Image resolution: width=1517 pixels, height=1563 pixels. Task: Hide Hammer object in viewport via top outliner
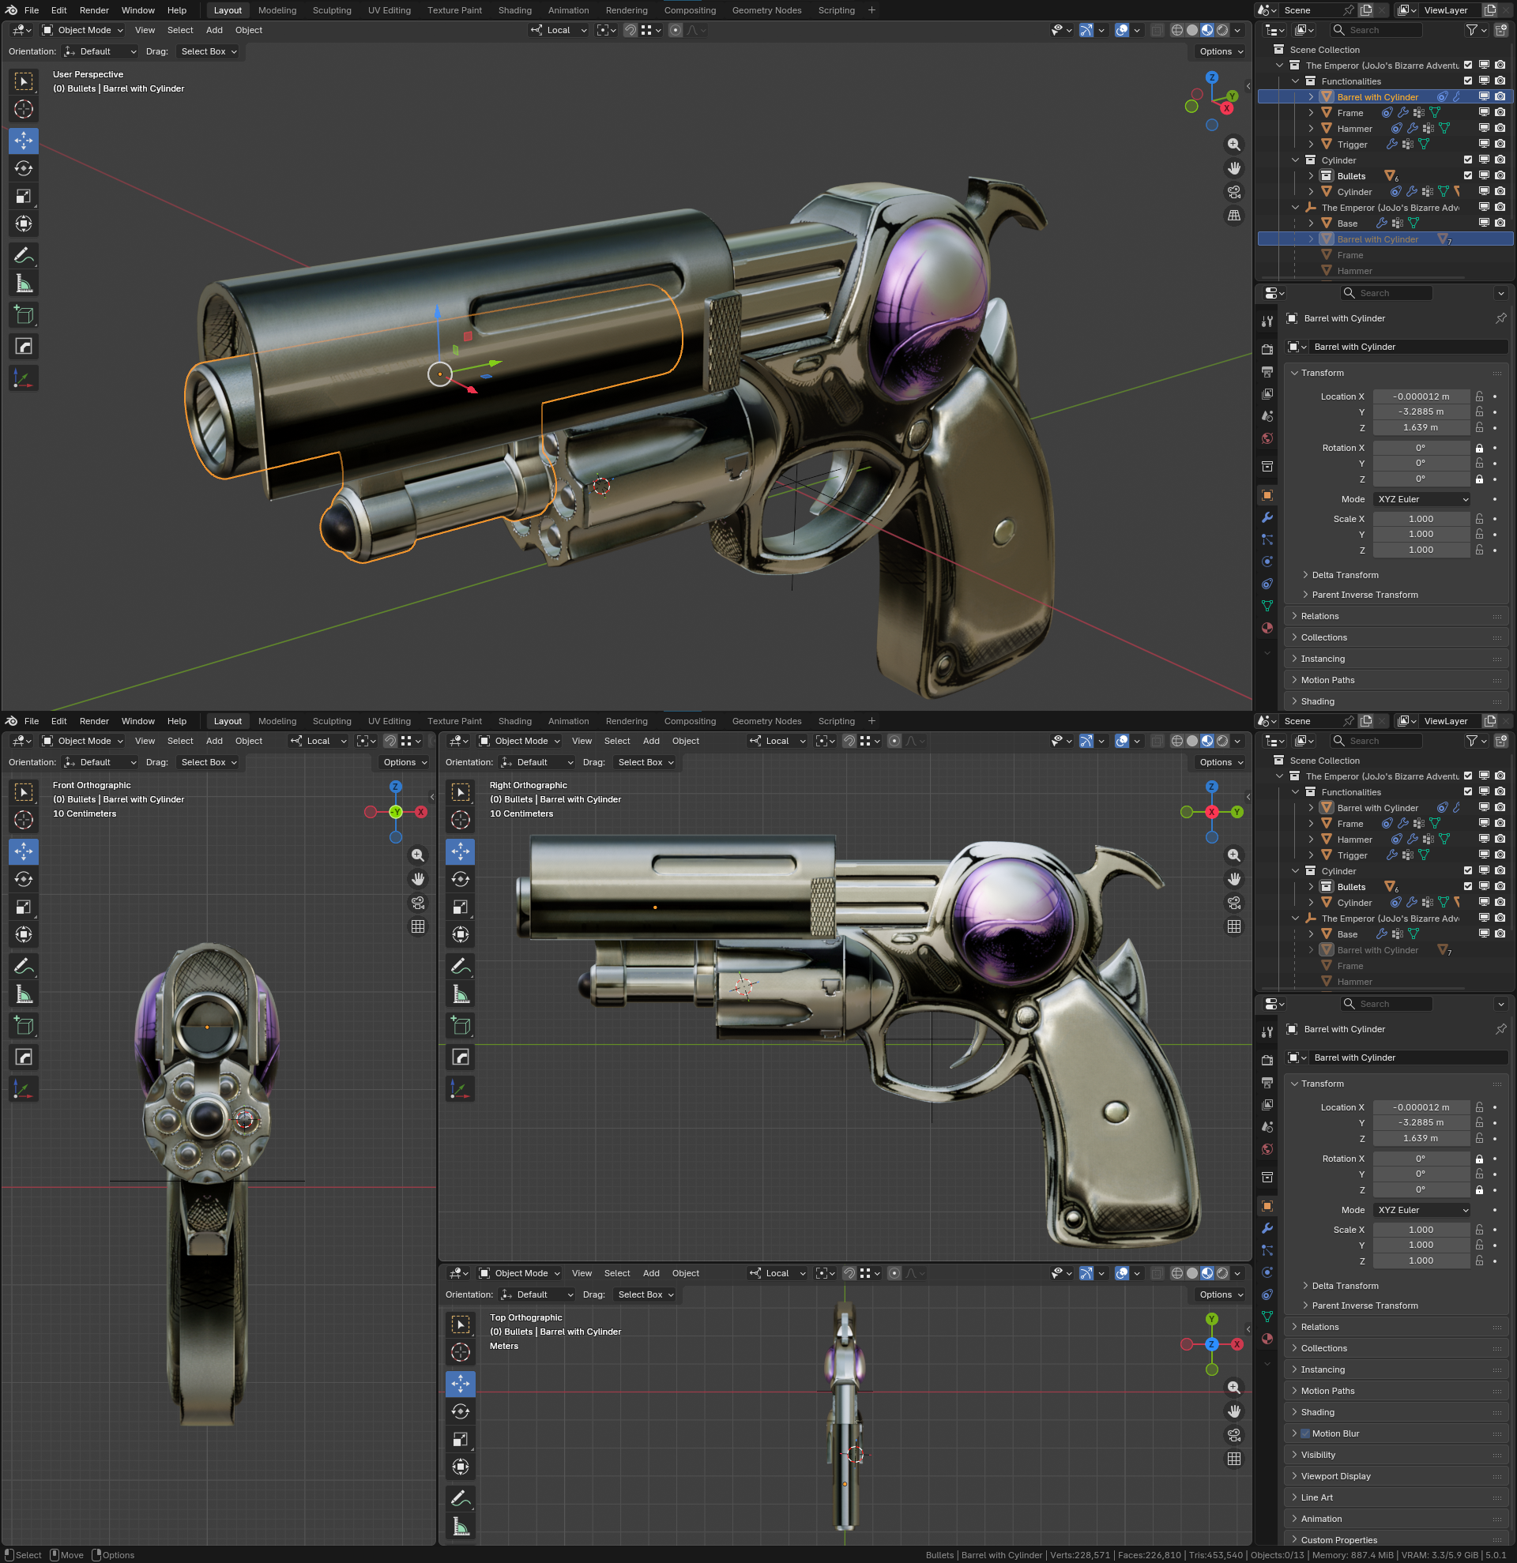click(1484, 129)
